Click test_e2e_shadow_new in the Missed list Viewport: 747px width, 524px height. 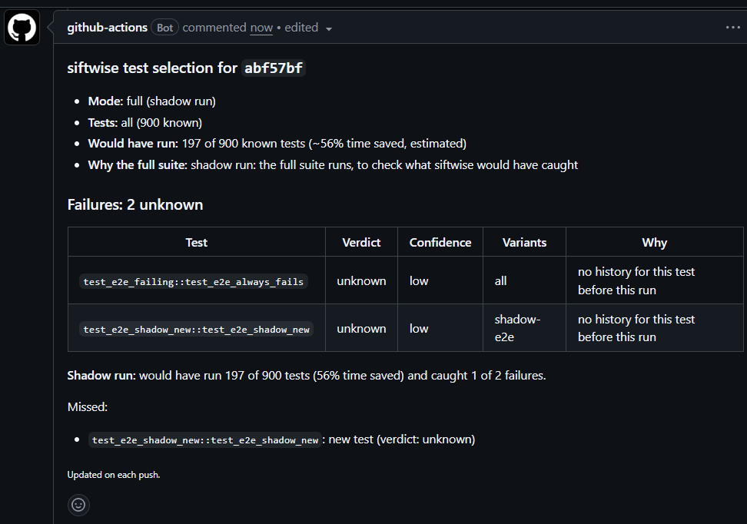pyautogui.click(x=205, y=439)
